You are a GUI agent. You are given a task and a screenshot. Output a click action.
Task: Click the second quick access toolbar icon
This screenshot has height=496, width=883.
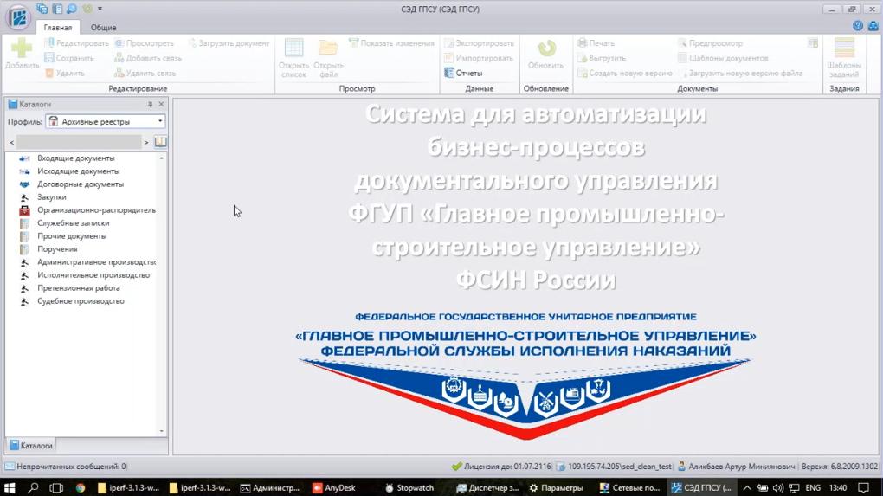coord(57,9)
